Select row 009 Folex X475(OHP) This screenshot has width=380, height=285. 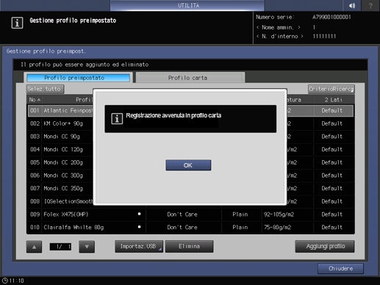point(190,214)
